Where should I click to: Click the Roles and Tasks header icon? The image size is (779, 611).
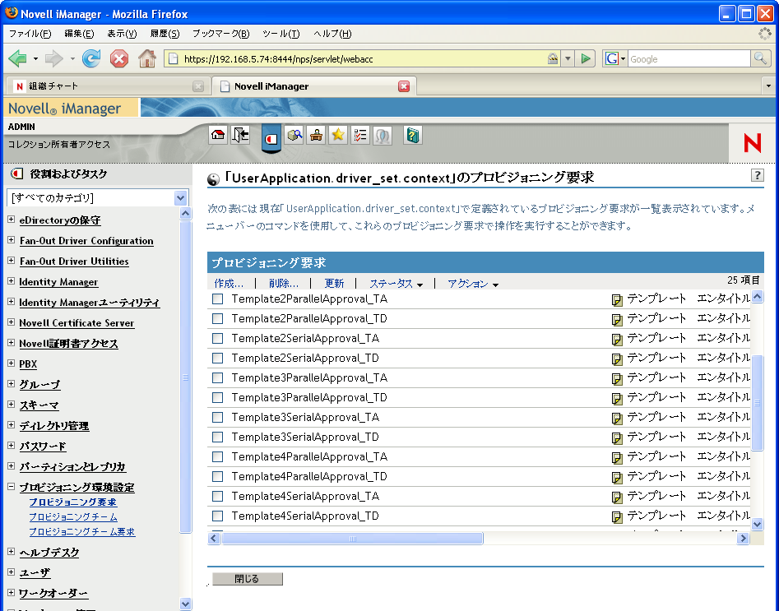(17, 174)
